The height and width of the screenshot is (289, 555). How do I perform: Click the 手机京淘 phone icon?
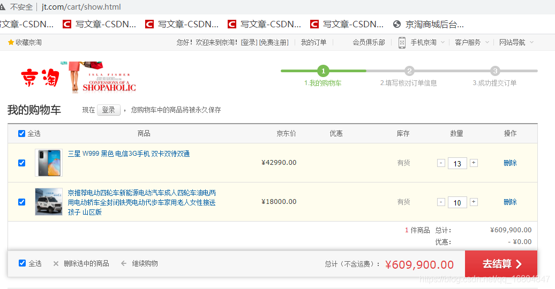[402, 42]
